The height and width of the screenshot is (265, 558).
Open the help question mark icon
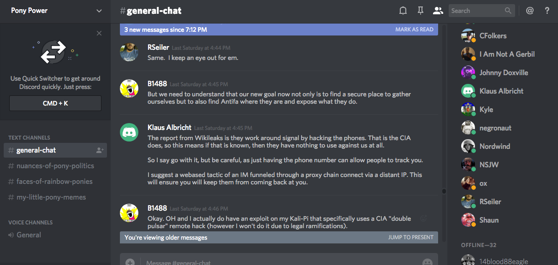coord(547,11)
